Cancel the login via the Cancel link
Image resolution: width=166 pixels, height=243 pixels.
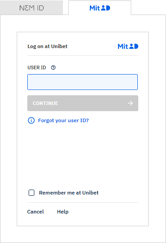35,212
